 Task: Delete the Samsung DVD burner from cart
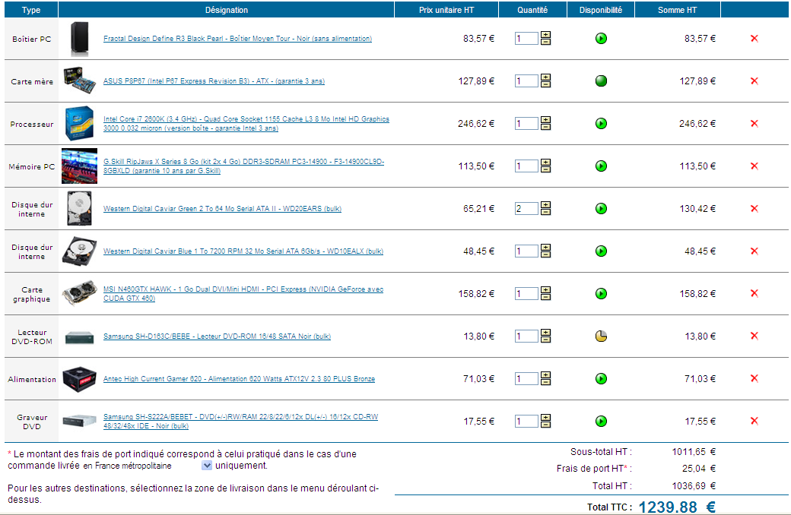tap(754, 422)
